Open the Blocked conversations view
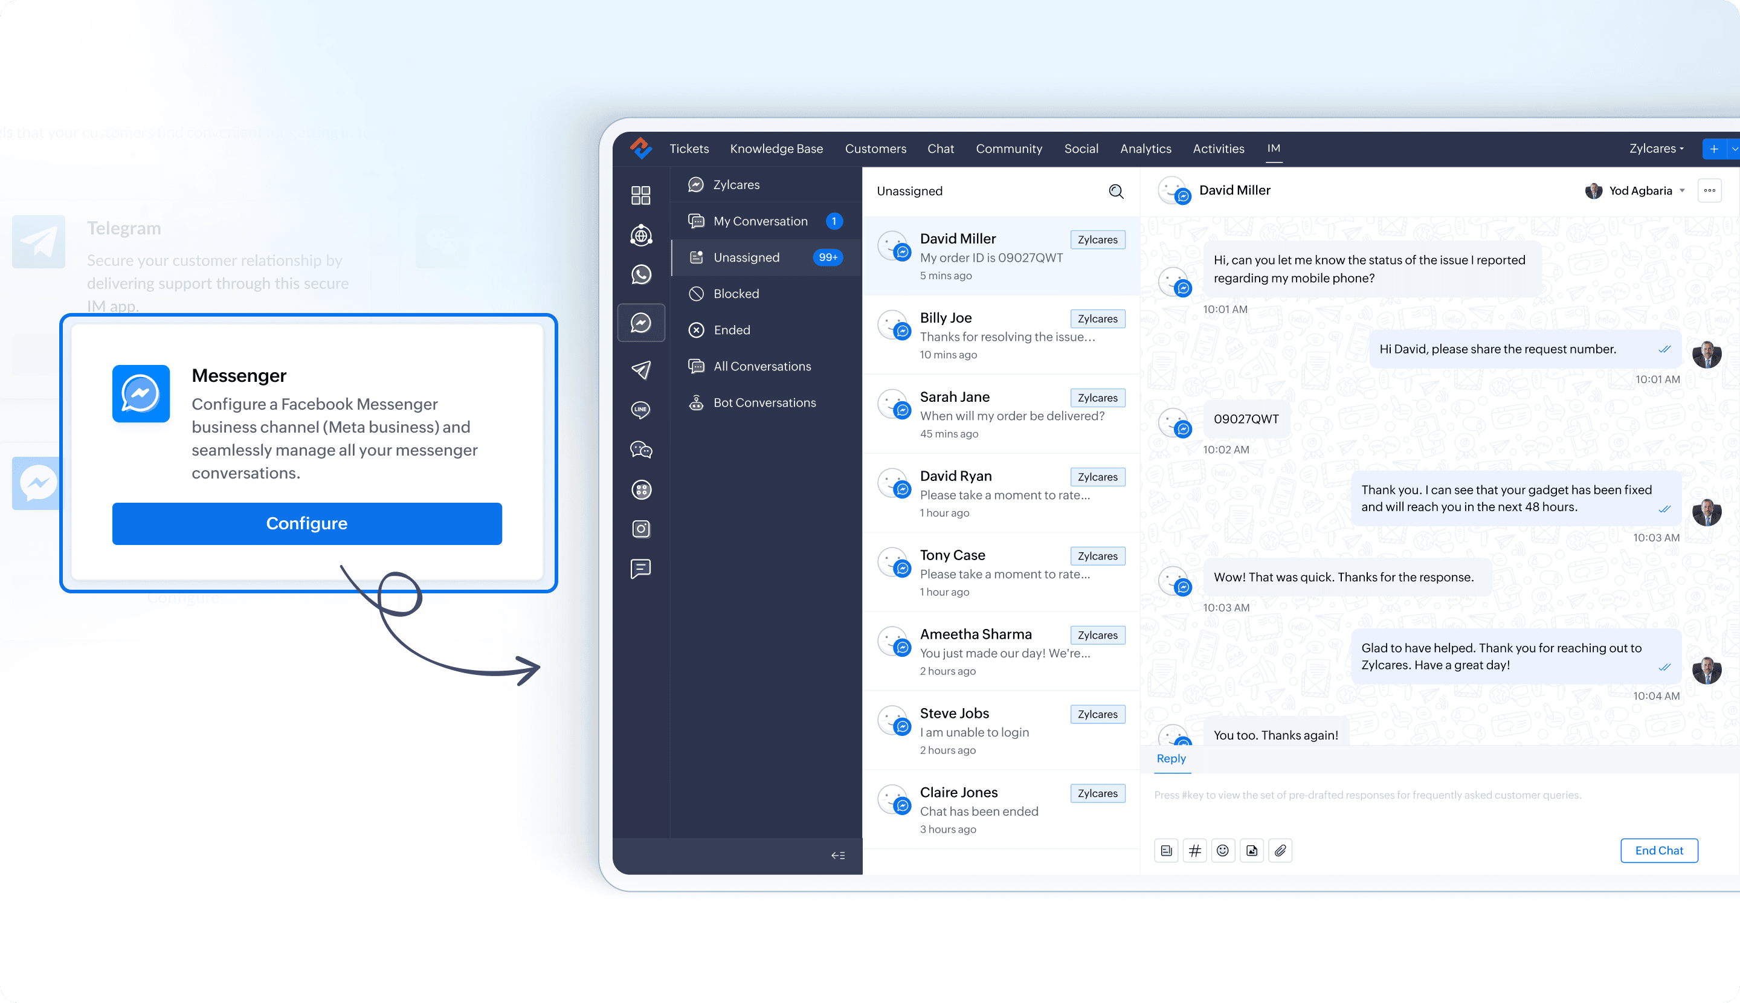This screenshot has height=1003, width=1740. (x=736, y=294)
